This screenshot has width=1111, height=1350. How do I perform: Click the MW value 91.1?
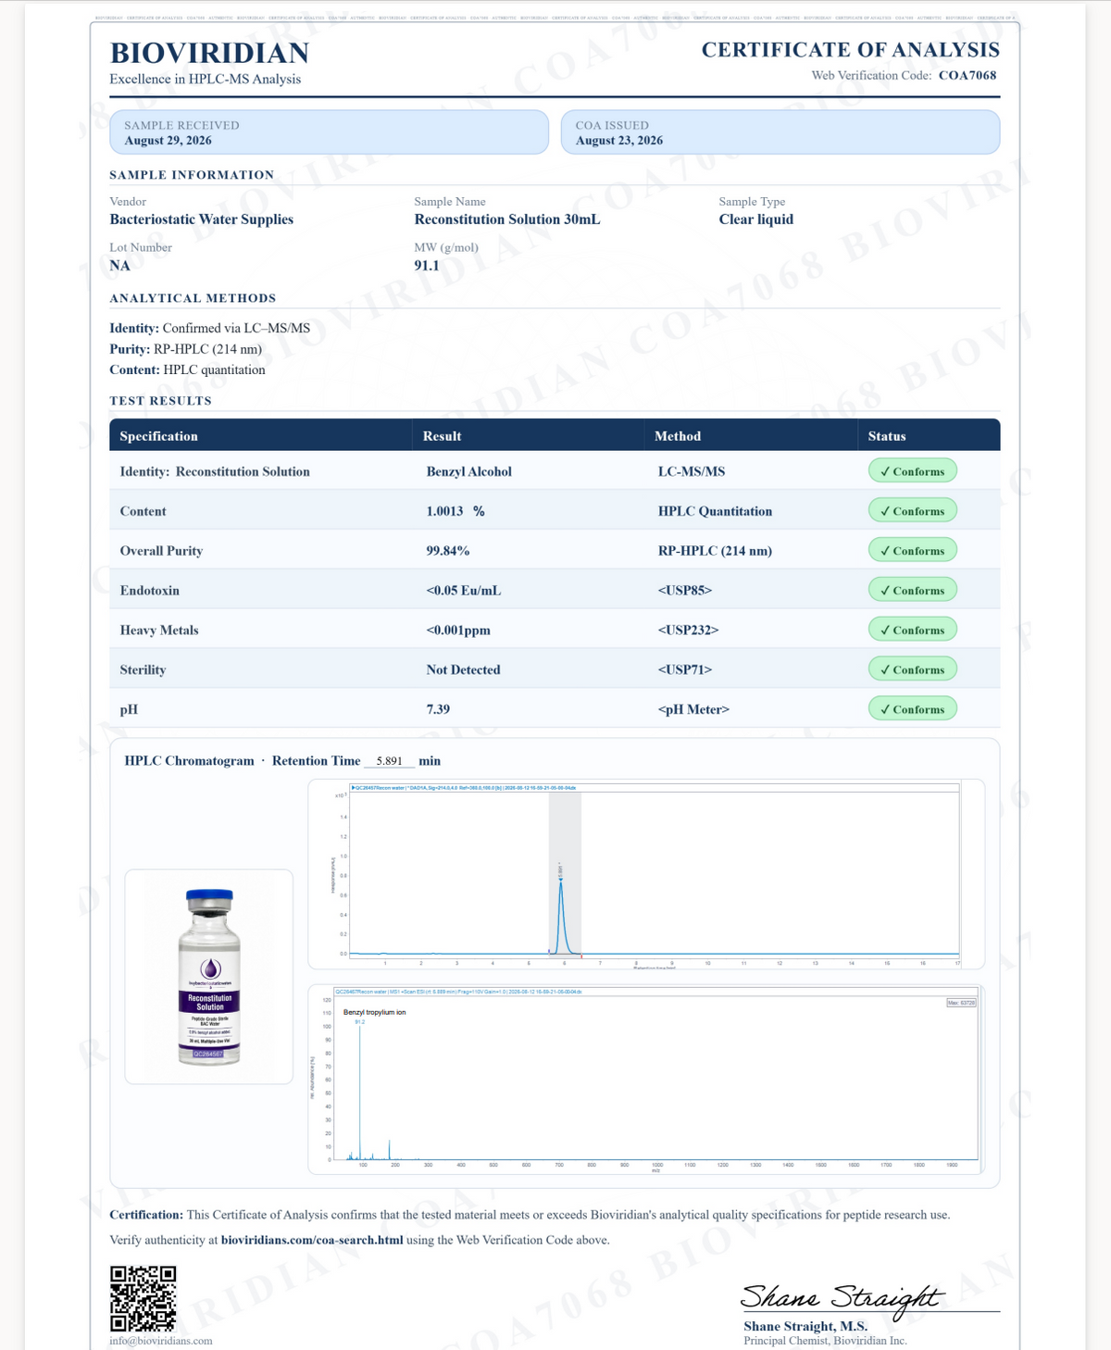[427, 266]
